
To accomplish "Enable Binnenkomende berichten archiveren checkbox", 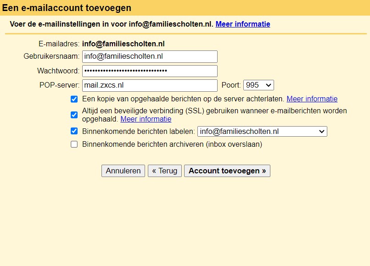I will click(74, 144).
